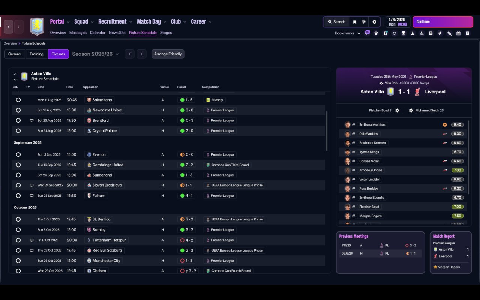Open the 1/11/25 previous meeting row
Viewport: 480px width, 300px height.
380,246
